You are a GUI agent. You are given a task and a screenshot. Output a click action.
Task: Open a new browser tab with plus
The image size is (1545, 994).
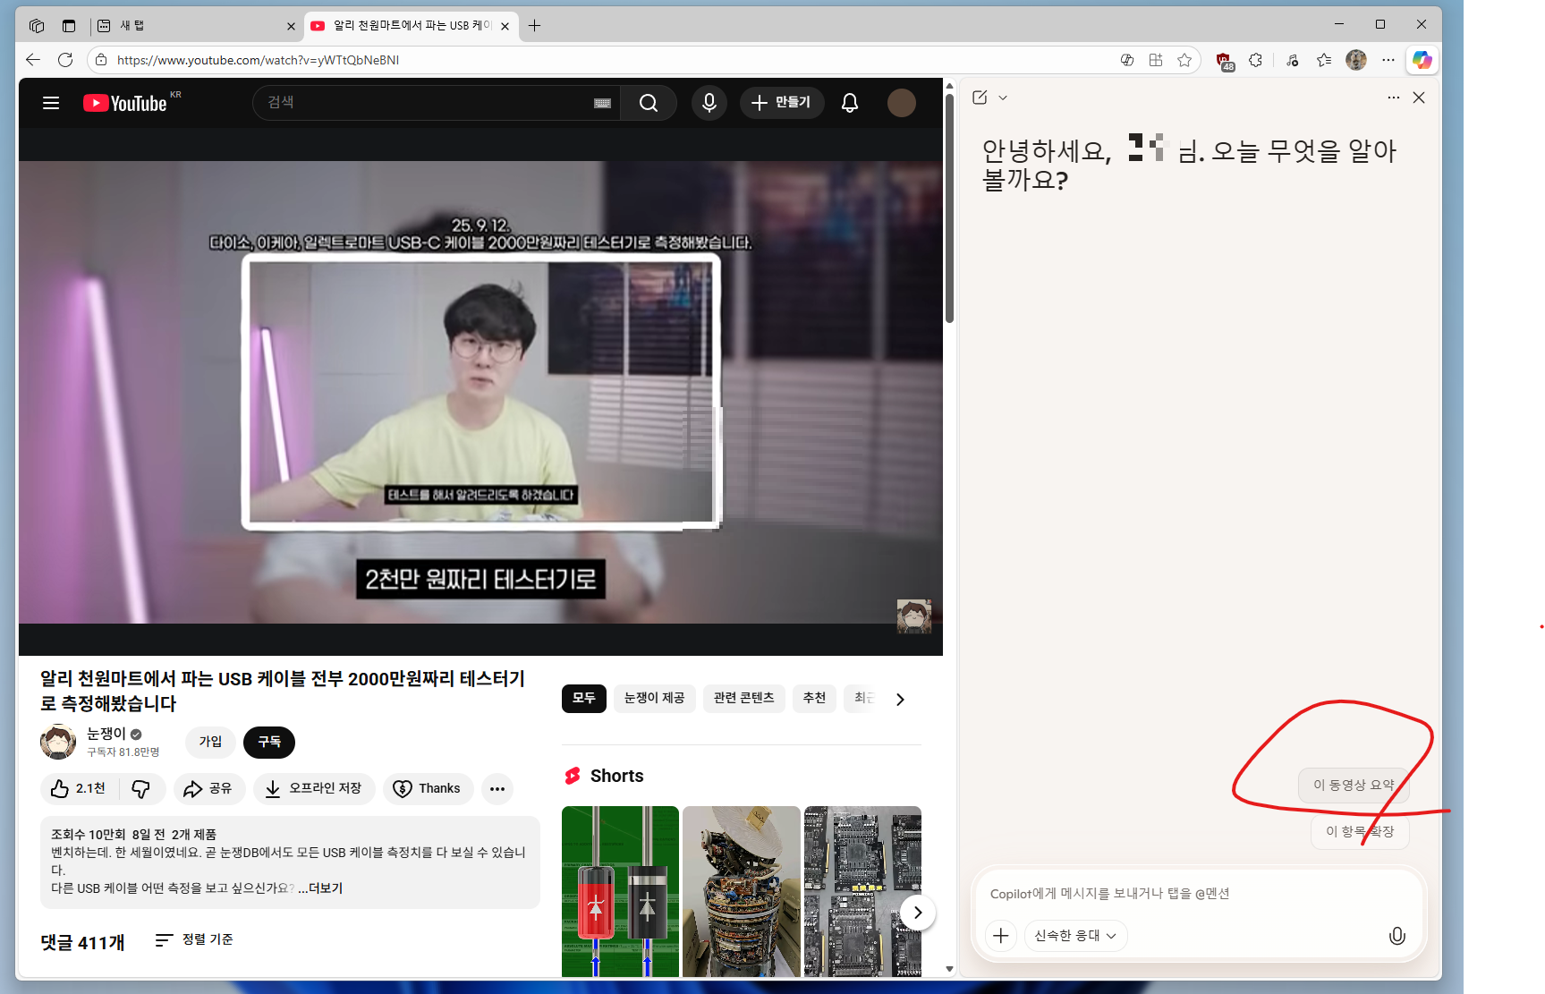[534, 26]
